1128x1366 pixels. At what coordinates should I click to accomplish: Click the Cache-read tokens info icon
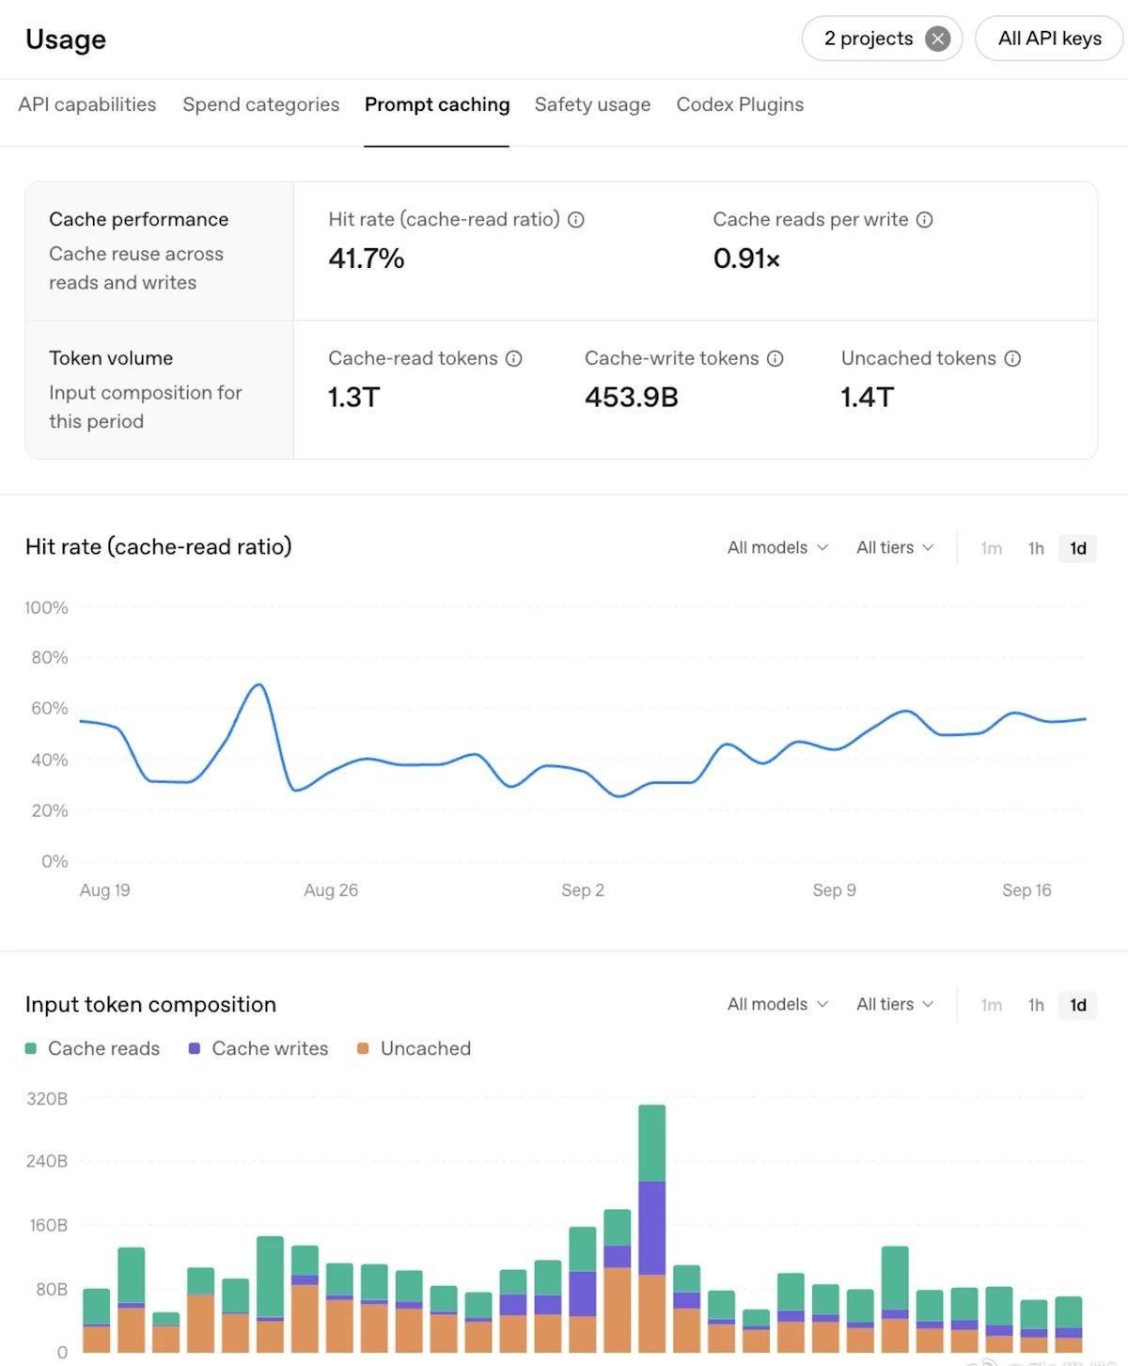pyautogui.click(x=514, y=358)
